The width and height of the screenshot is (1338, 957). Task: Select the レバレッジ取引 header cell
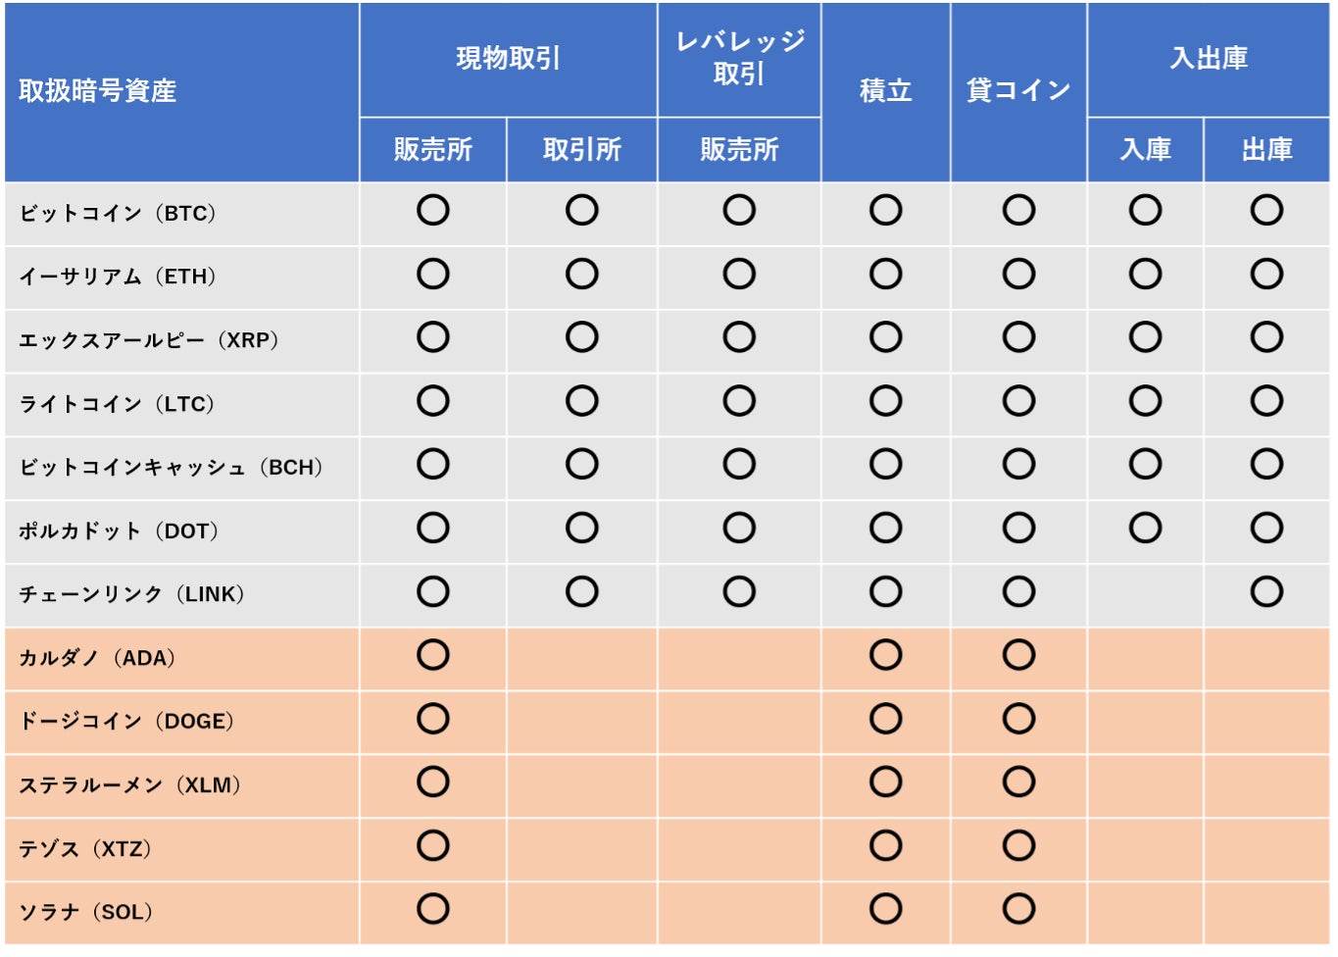click(739, 58)
